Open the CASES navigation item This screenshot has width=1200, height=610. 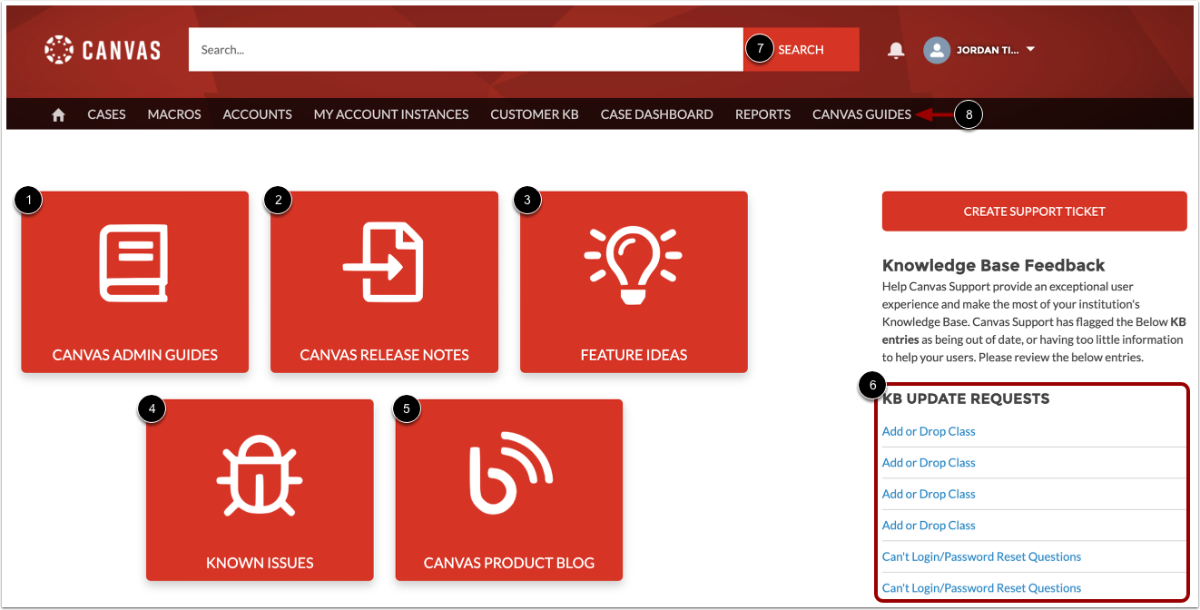click(x=106, y=113)
